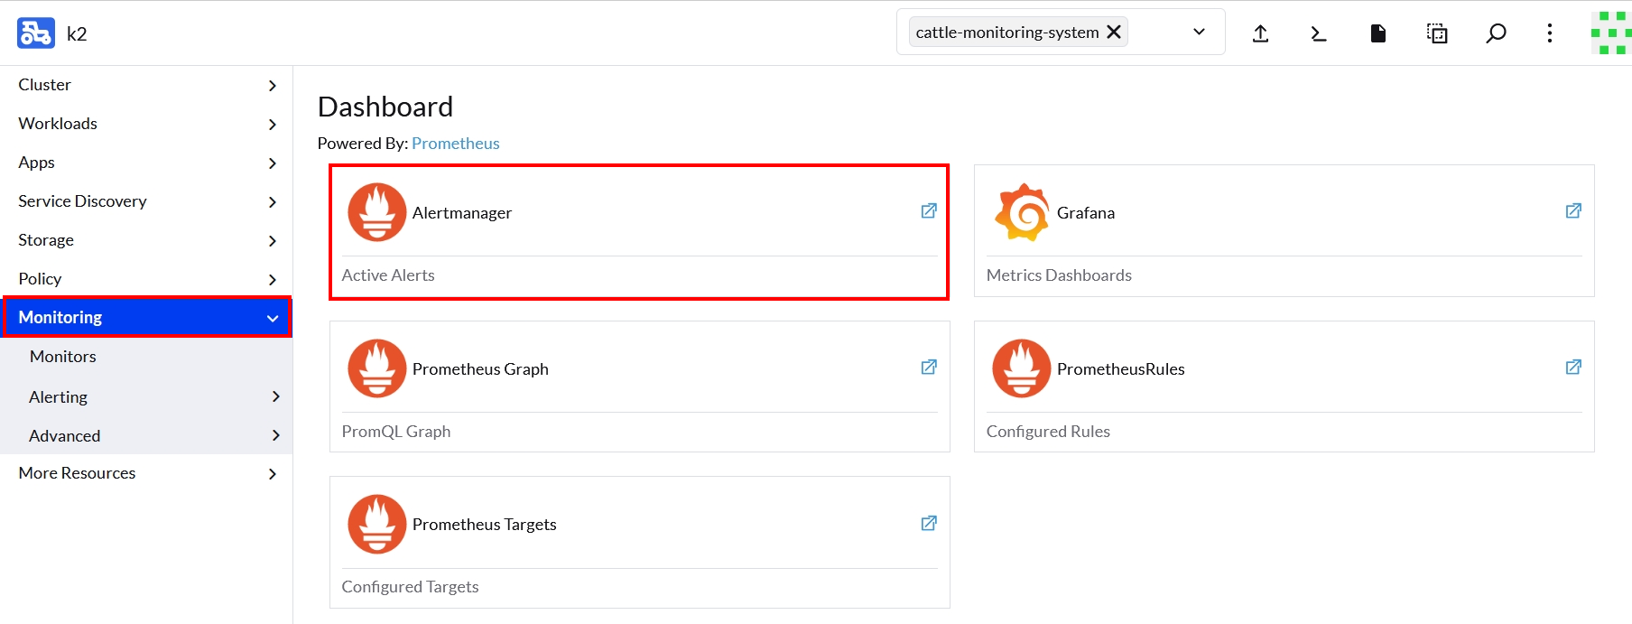This screenshot has width=1632, height=624.
Task: Click the Prometheus Targets flame logo
Action: [377, 524]
